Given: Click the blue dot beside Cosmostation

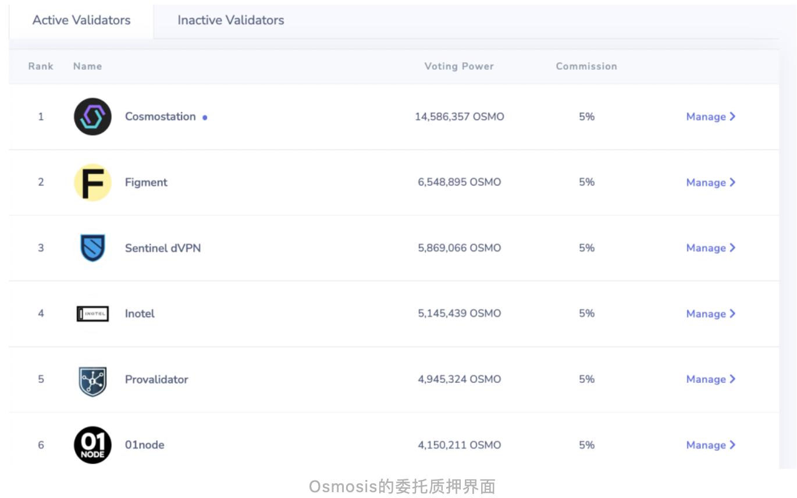Looking at the screenshot, I should (205, 118).
